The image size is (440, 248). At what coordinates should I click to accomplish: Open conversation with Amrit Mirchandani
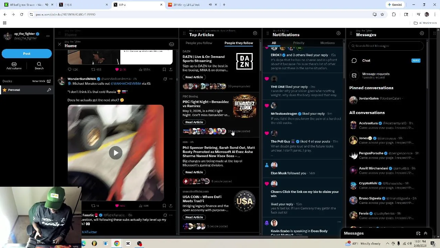(386, 170)
